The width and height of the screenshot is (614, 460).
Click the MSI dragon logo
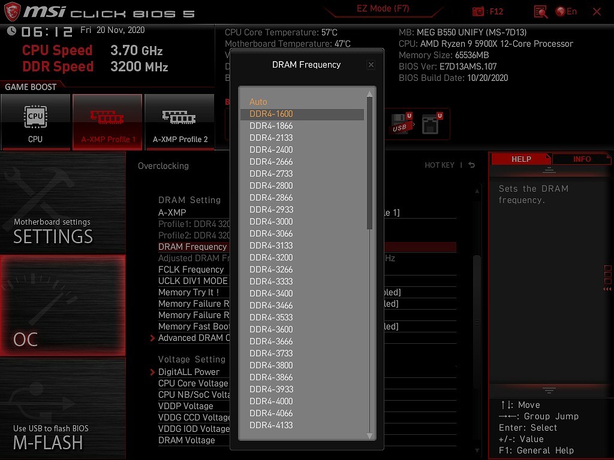pyautogui.click(x=13, y=12)
